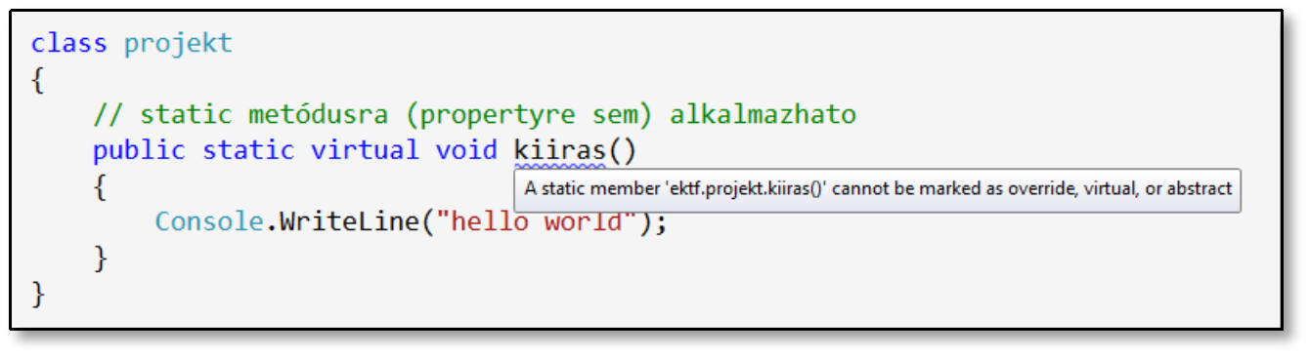Click 'alkalmazhato' word in the comment

763,115
